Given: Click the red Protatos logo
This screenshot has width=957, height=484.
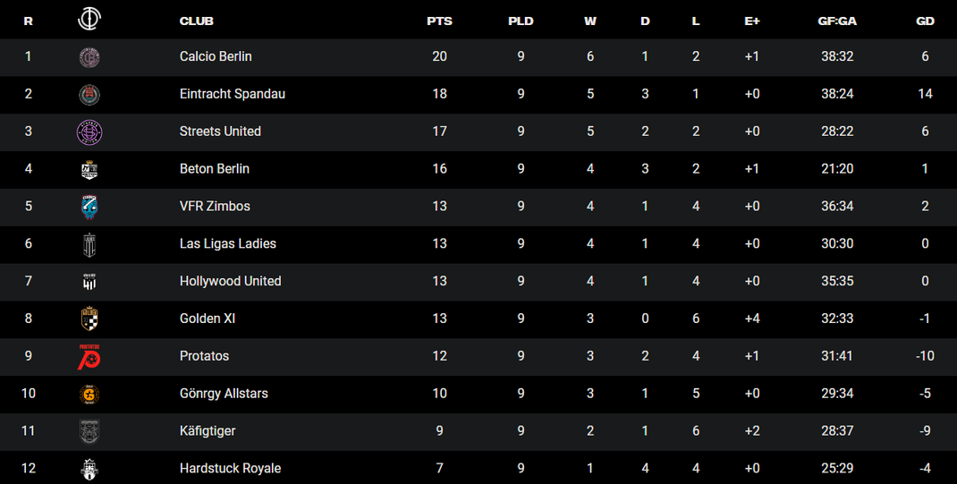Looking at the screenshot, I should pos(89,356).
